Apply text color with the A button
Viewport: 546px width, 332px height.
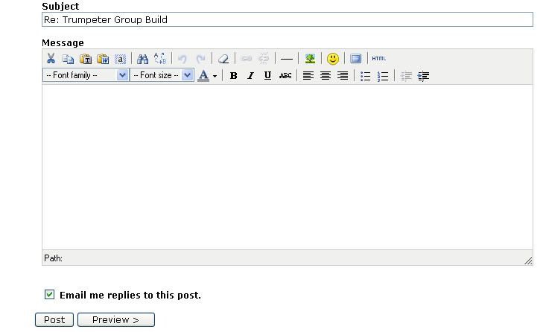[203, 75]
